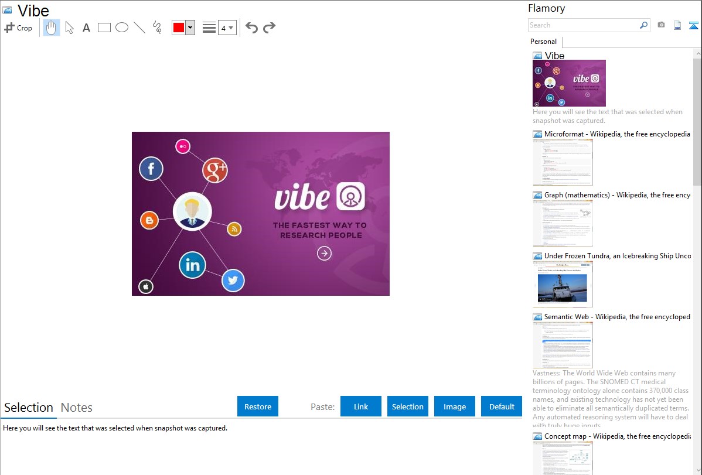This screenshot has height=475, width=702.
Task: Select the 'Semantic Web - Wikipedia' snapshot title
Action: (x=617, y=316)
